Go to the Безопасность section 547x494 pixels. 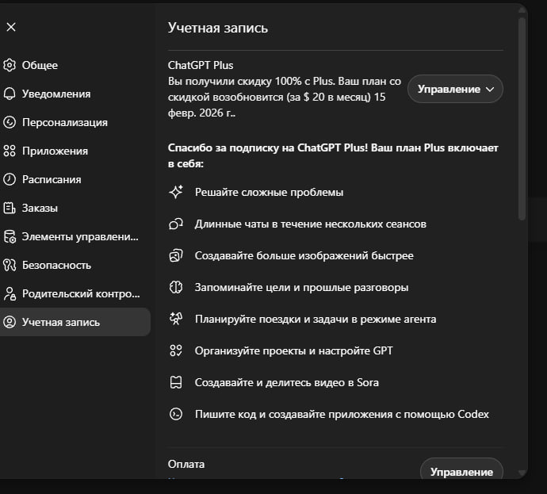pyautogui.click(x=55, y=265)
